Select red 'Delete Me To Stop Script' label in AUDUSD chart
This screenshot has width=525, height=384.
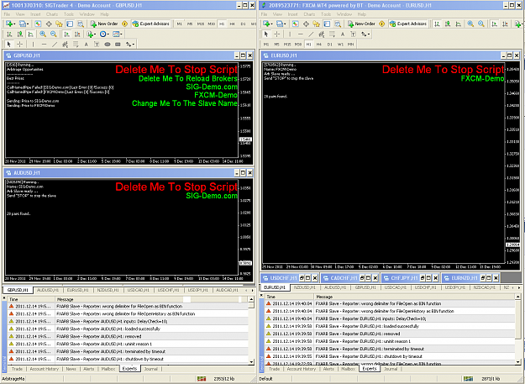[x=176, y=187]
